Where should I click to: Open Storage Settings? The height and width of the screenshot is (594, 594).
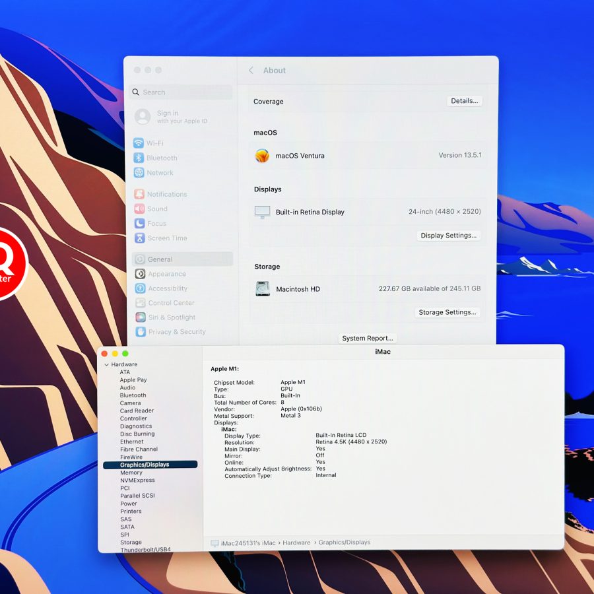click(447, 312)
